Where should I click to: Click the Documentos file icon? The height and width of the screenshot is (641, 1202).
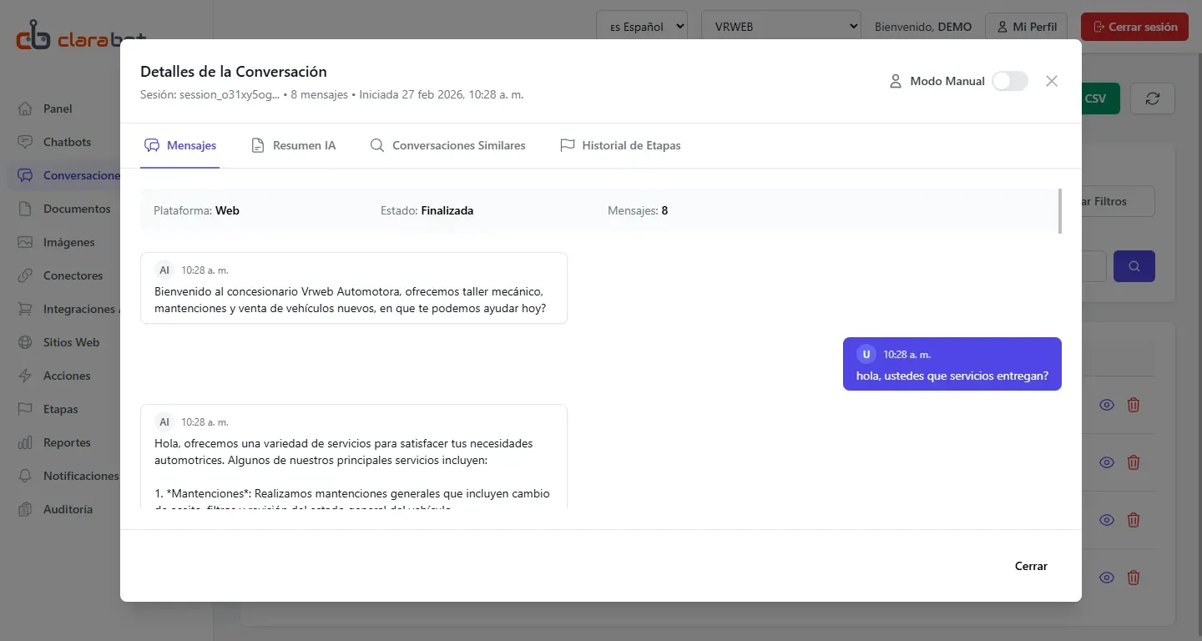26,209
